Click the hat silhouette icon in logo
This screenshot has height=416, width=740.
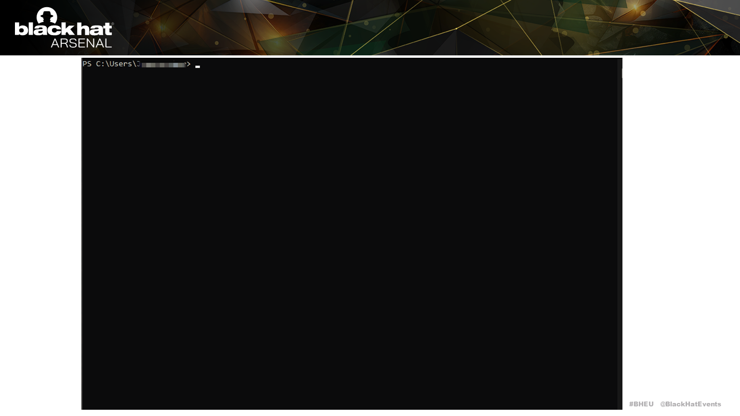[47, 15]
